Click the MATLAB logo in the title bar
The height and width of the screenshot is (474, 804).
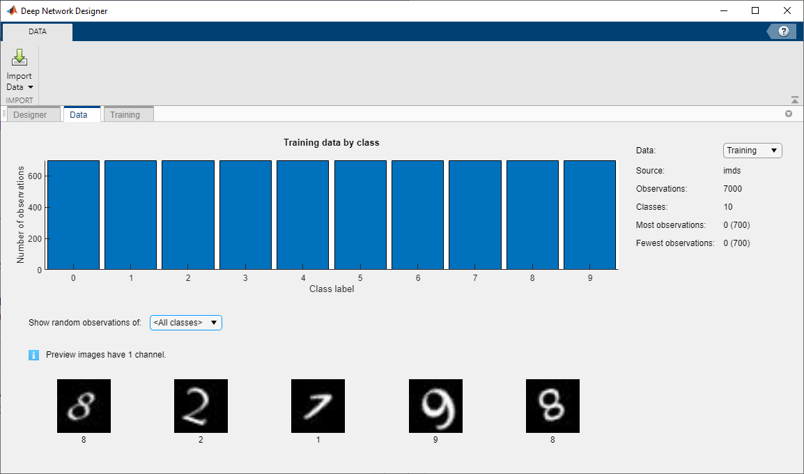coord(10,10)
